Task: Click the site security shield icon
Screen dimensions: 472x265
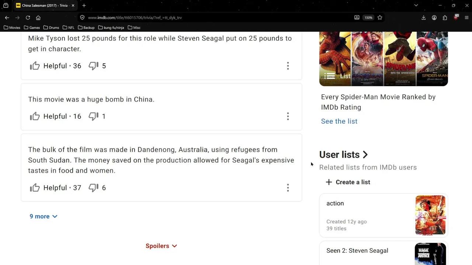Action: [82, 18]
